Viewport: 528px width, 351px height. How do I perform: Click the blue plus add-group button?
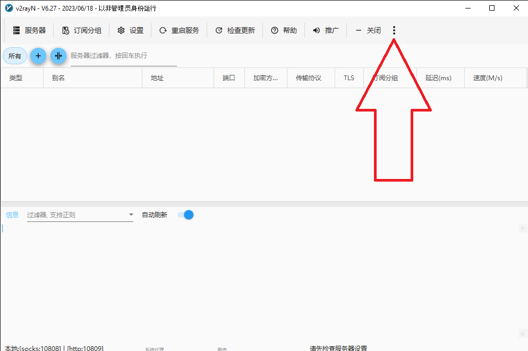click(38, 56)
